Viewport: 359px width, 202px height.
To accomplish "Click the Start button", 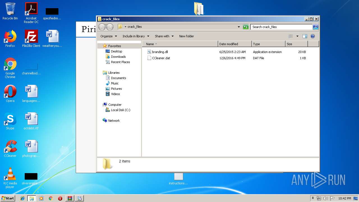I will 8,198.
